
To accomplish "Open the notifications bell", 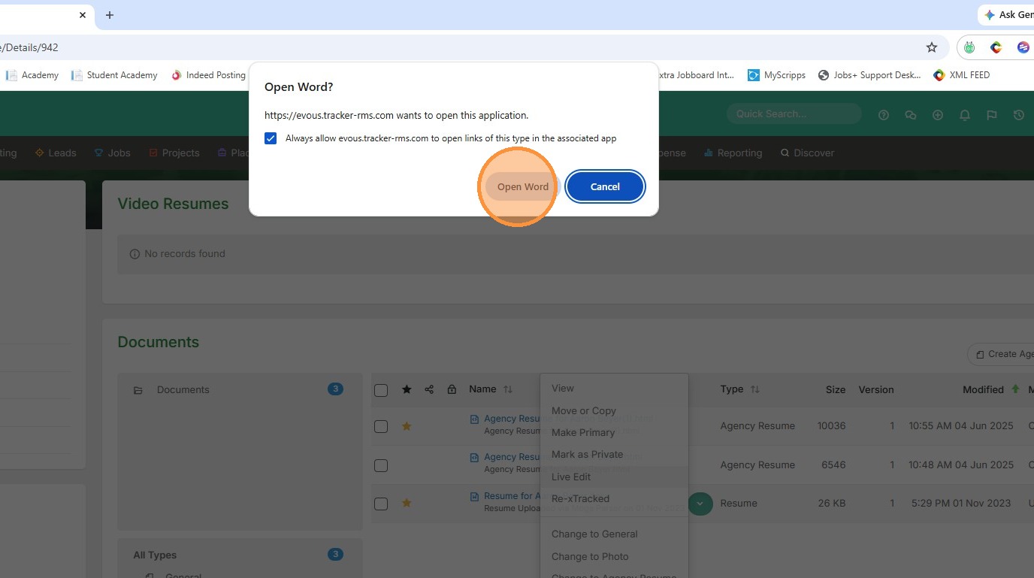I will tap(965, 115).
